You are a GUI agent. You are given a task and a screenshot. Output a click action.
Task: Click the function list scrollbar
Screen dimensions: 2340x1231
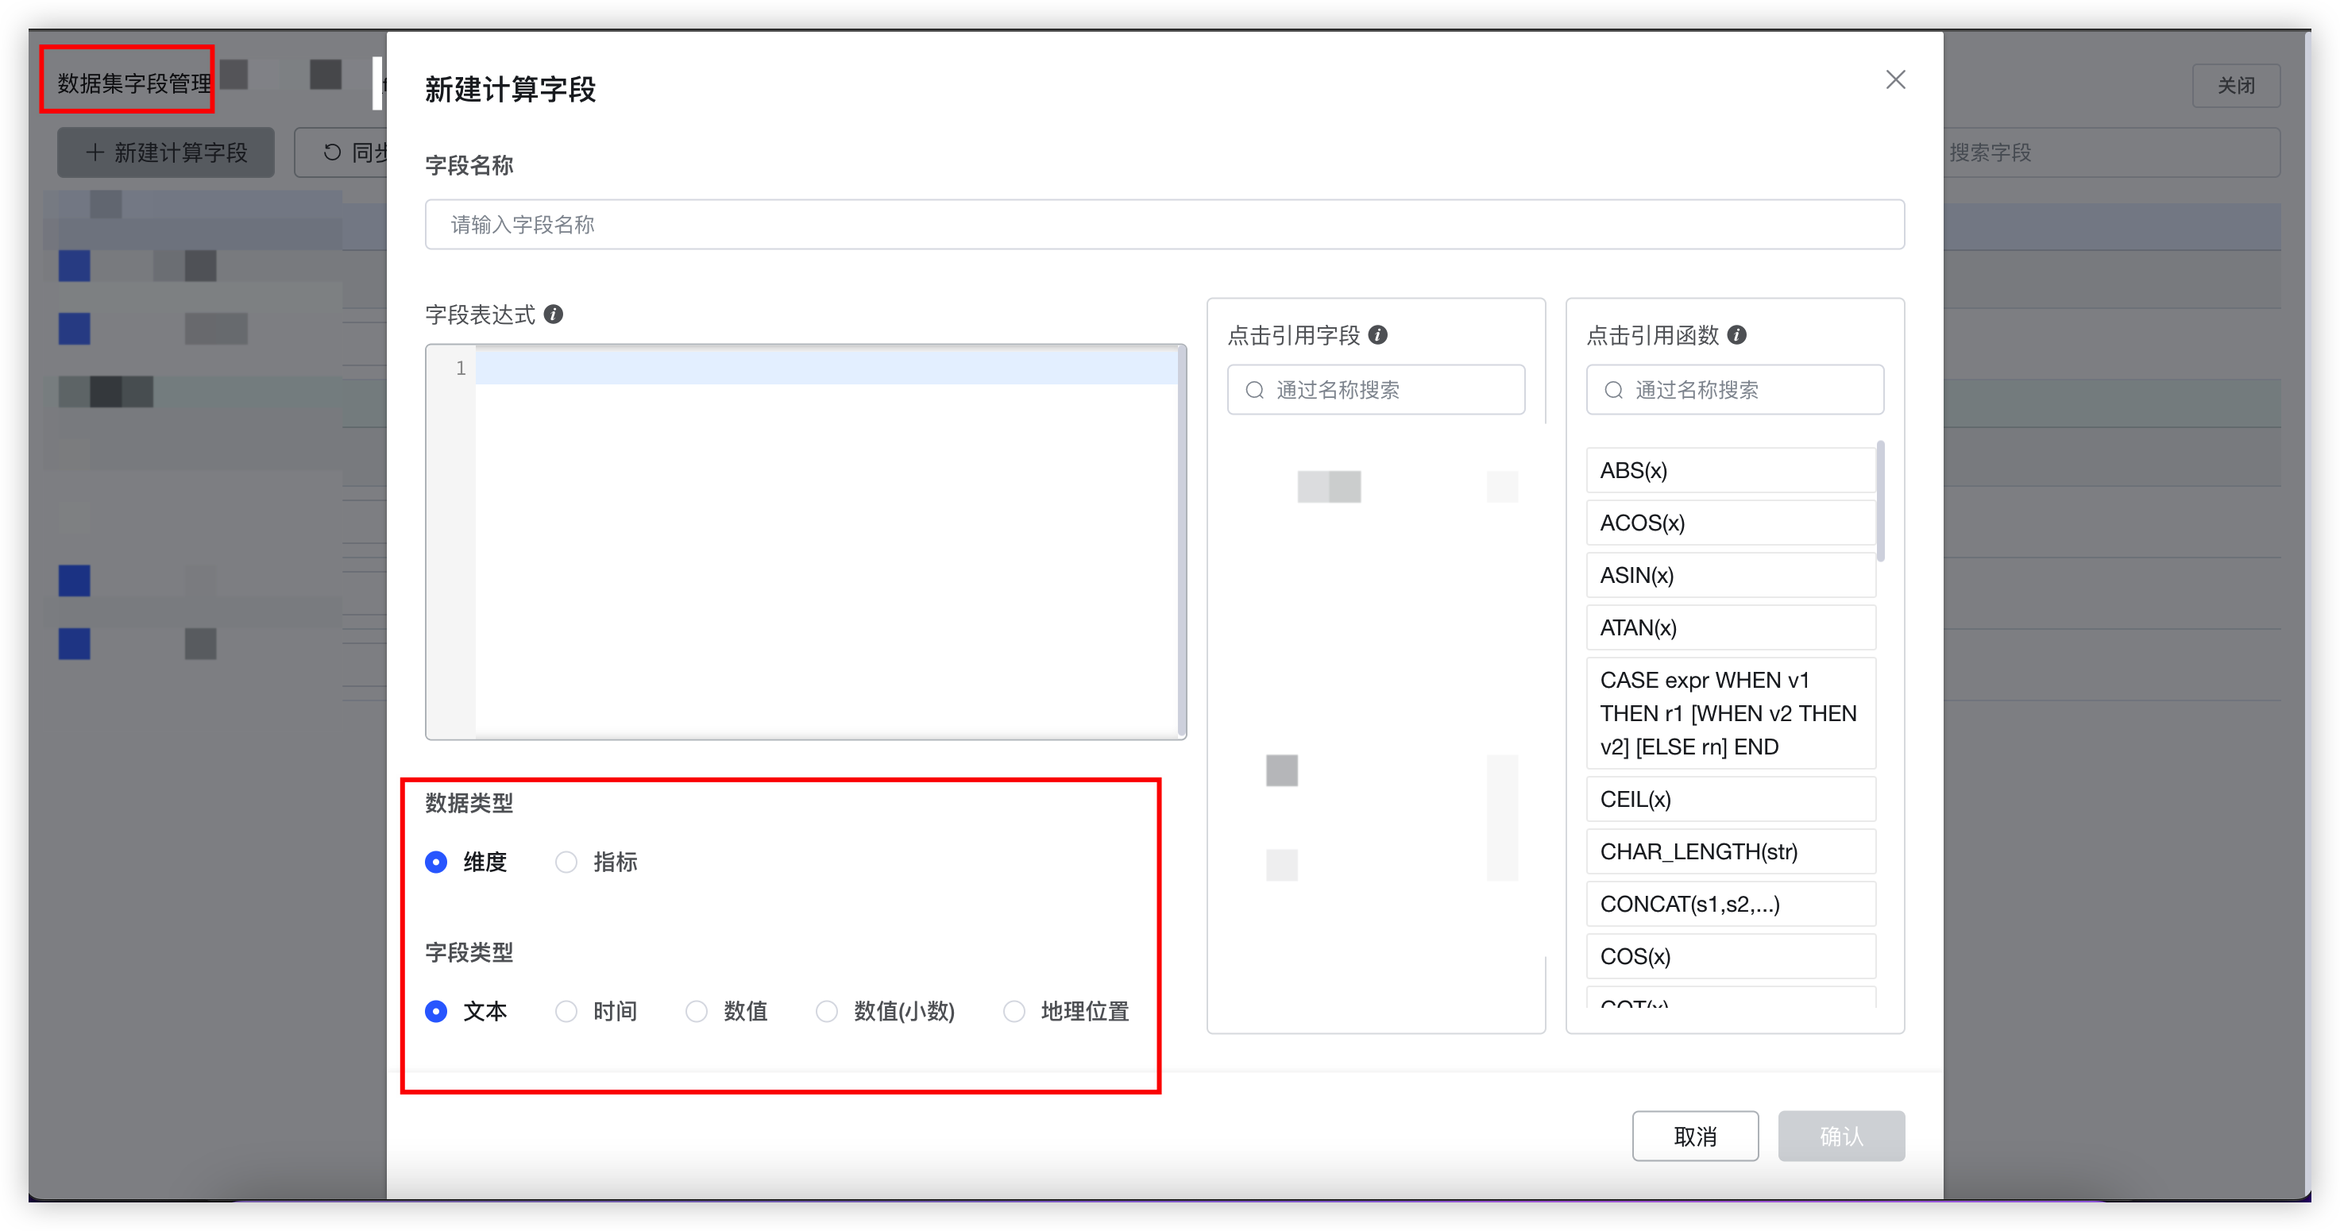1881,500
